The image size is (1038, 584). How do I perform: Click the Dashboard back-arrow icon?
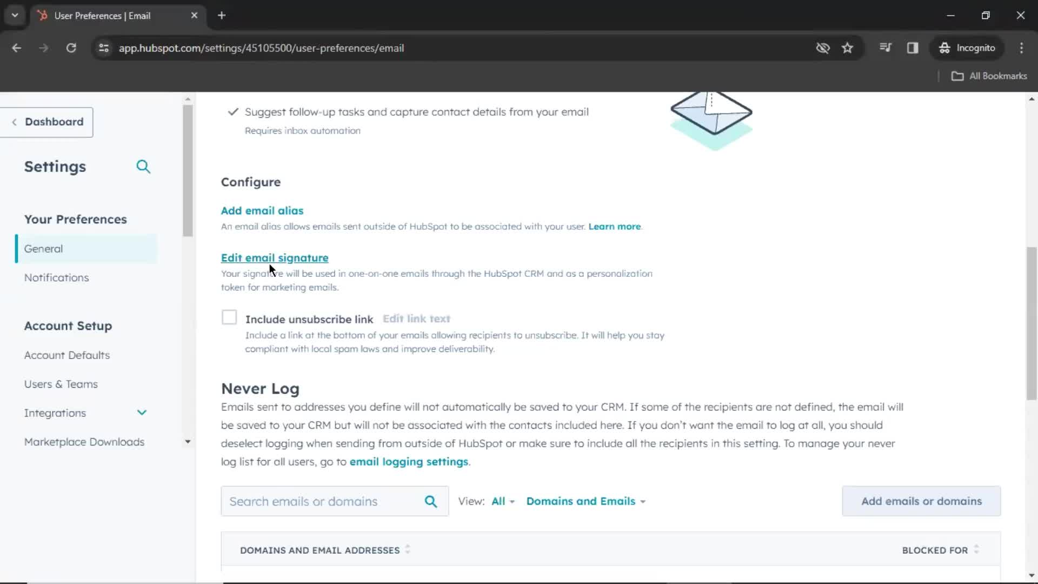[14, 121]
